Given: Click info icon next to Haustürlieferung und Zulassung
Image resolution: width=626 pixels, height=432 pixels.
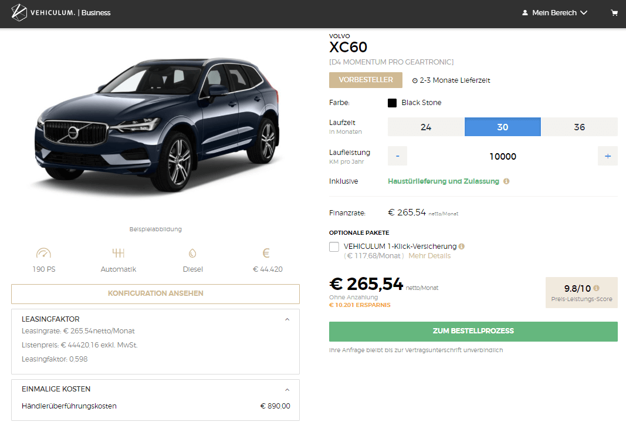Looking at the screenshot, I should tap(506, 181).
